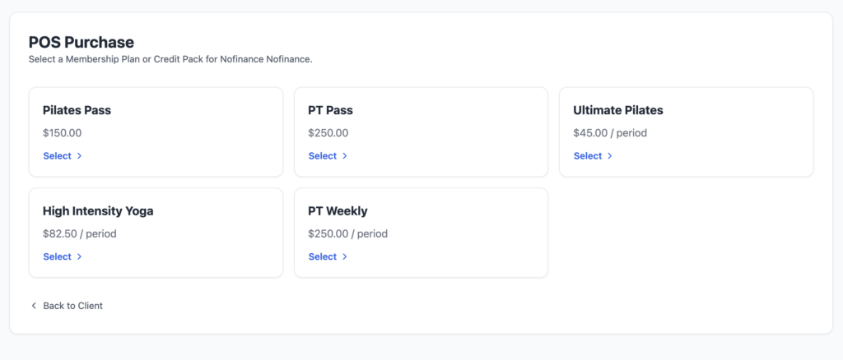Select the Pilates Pass plan
Image resolution: width=843 pixels, height=360 pixels.
(58, 156)
